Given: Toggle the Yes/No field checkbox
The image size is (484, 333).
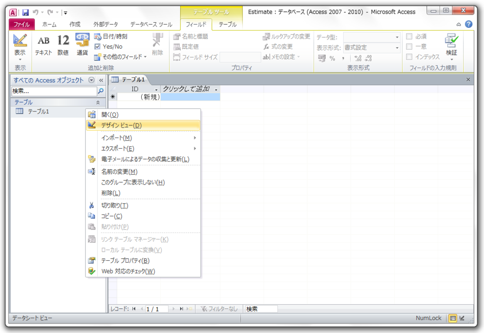Looking at the screenshot, I should (97, 47).
